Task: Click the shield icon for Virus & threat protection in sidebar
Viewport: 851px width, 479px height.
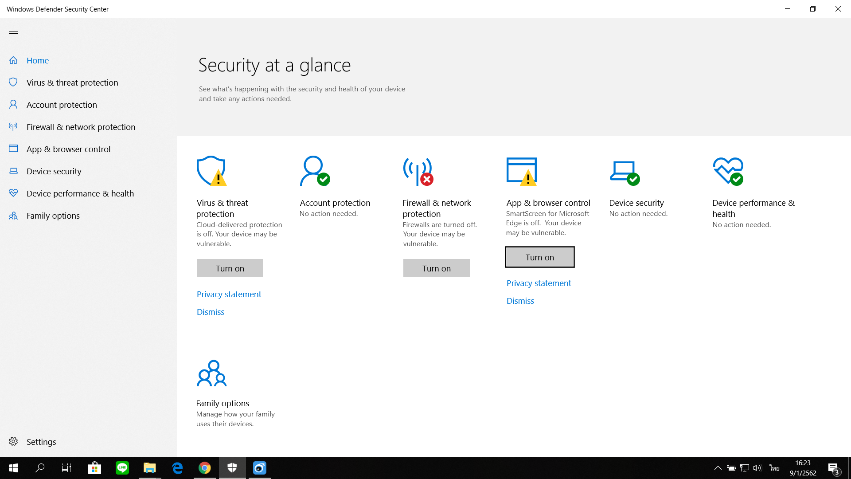Action: (x=13, y=82)
